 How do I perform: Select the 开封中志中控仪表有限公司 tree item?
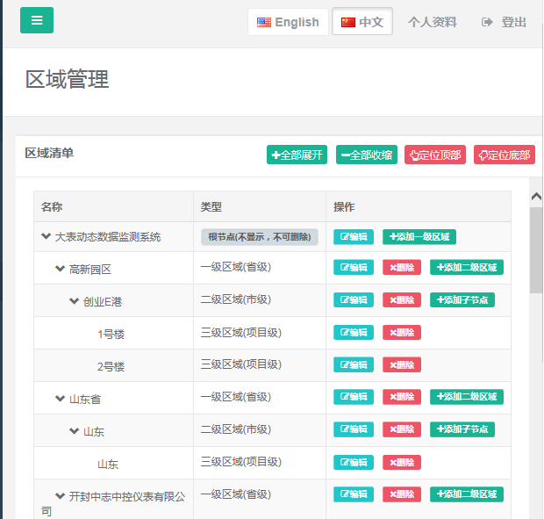click(x=127, y=497)
